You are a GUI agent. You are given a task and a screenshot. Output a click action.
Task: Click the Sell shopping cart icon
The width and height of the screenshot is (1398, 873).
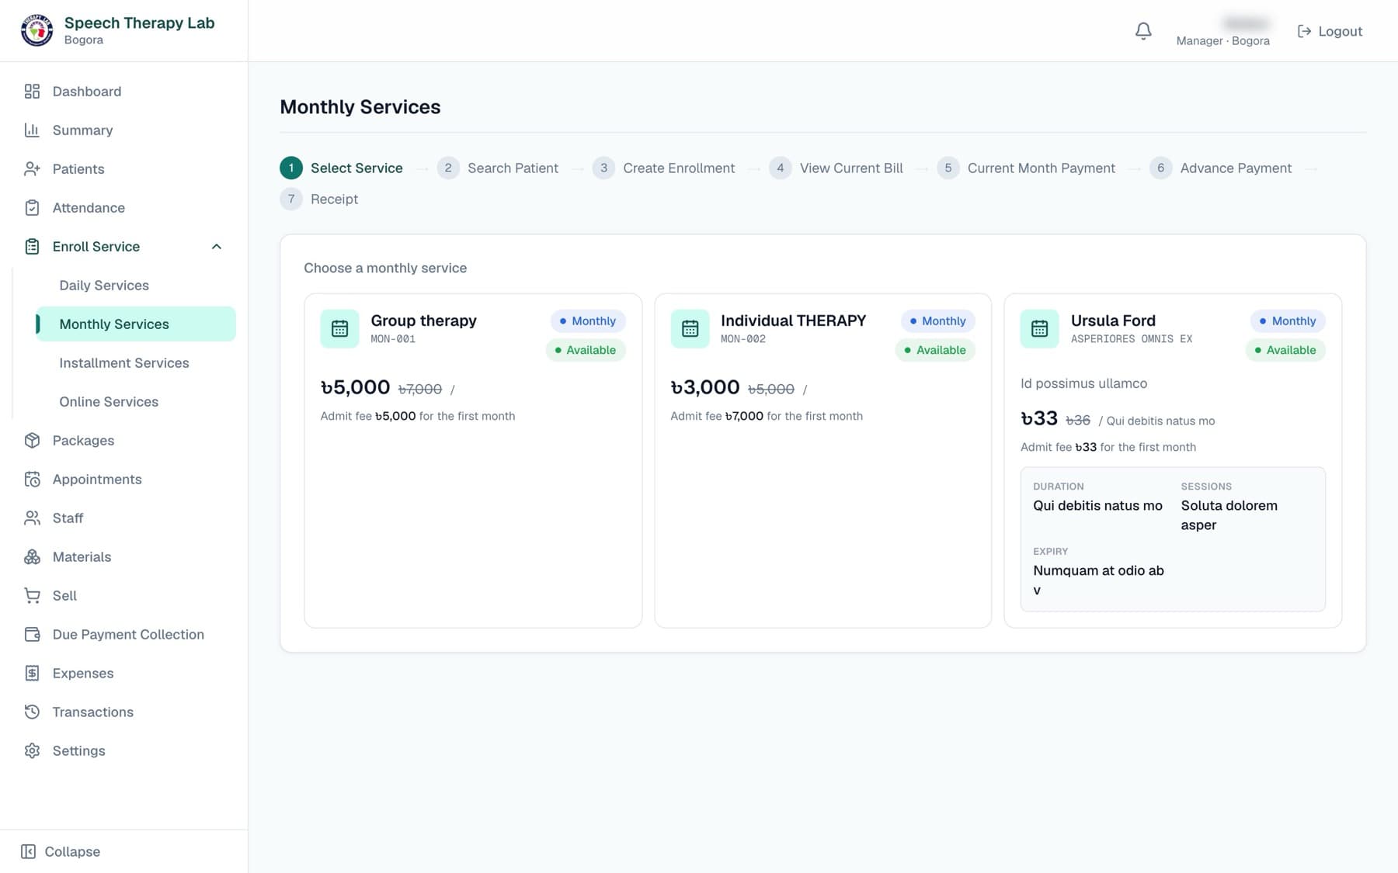click(x=32, y=596)
